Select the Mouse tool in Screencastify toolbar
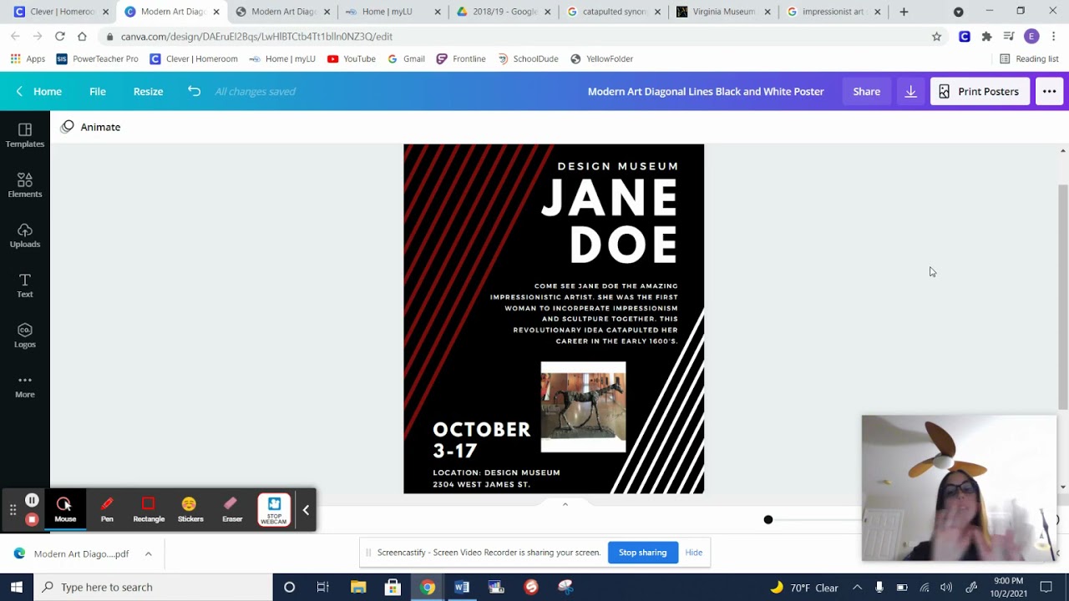Image resolution: width=1069 pixels, height=601 pixels. (x=65, y=509)
